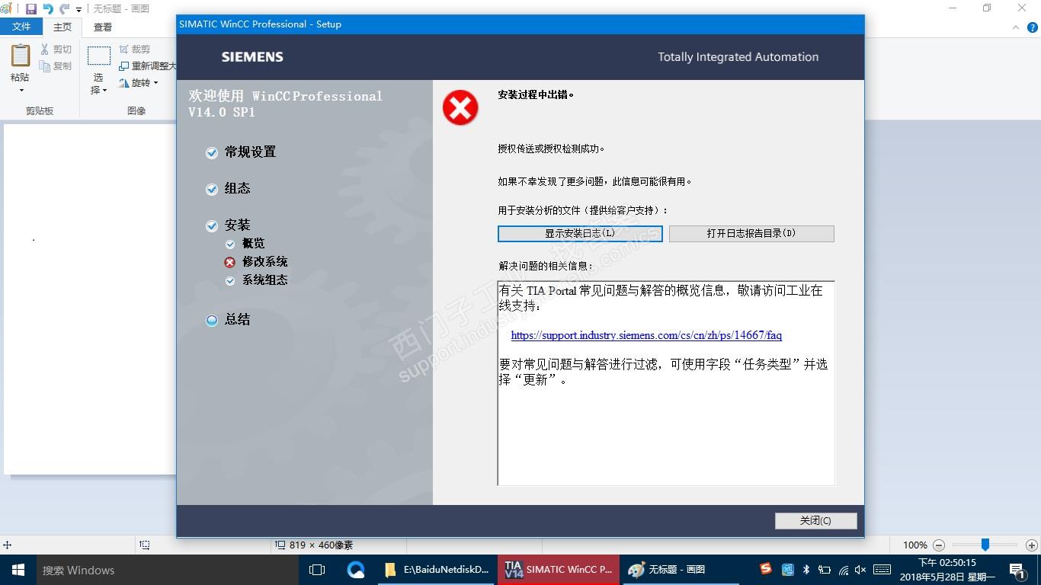Click the Paint save icon in quick access

point(31,9)
